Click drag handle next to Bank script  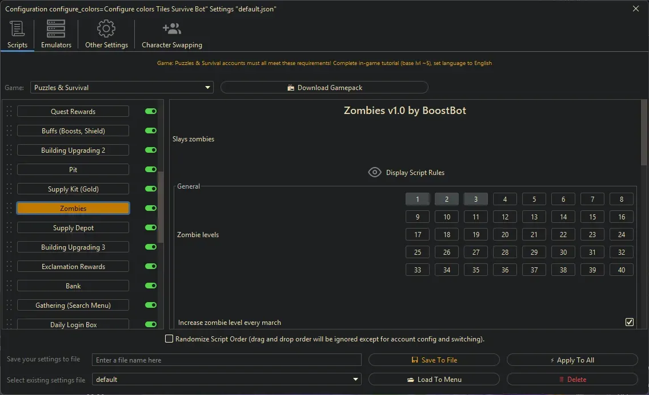9,286
